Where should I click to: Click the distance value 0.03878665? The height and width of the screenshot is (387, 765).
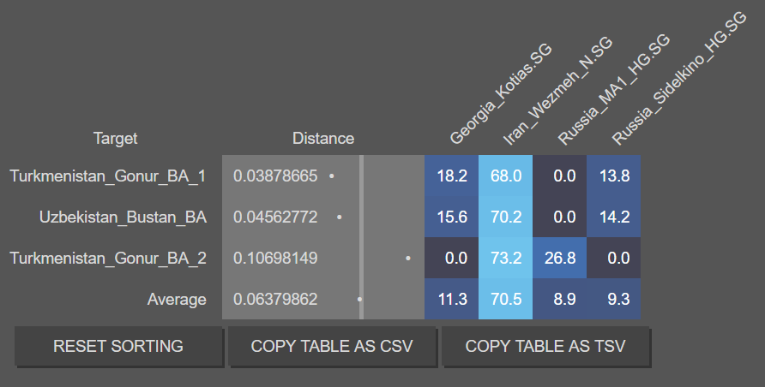275,176
